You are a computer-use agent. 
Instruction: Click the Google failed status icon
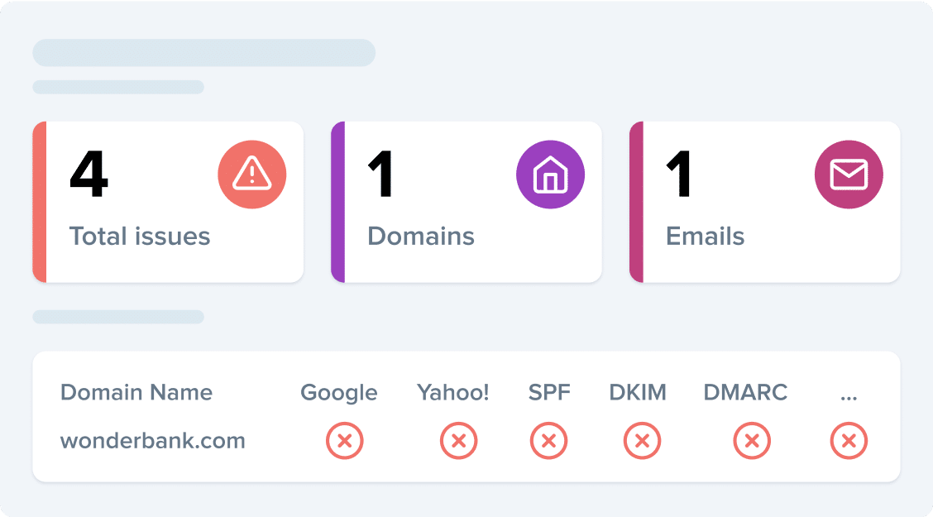click(345, 441)
